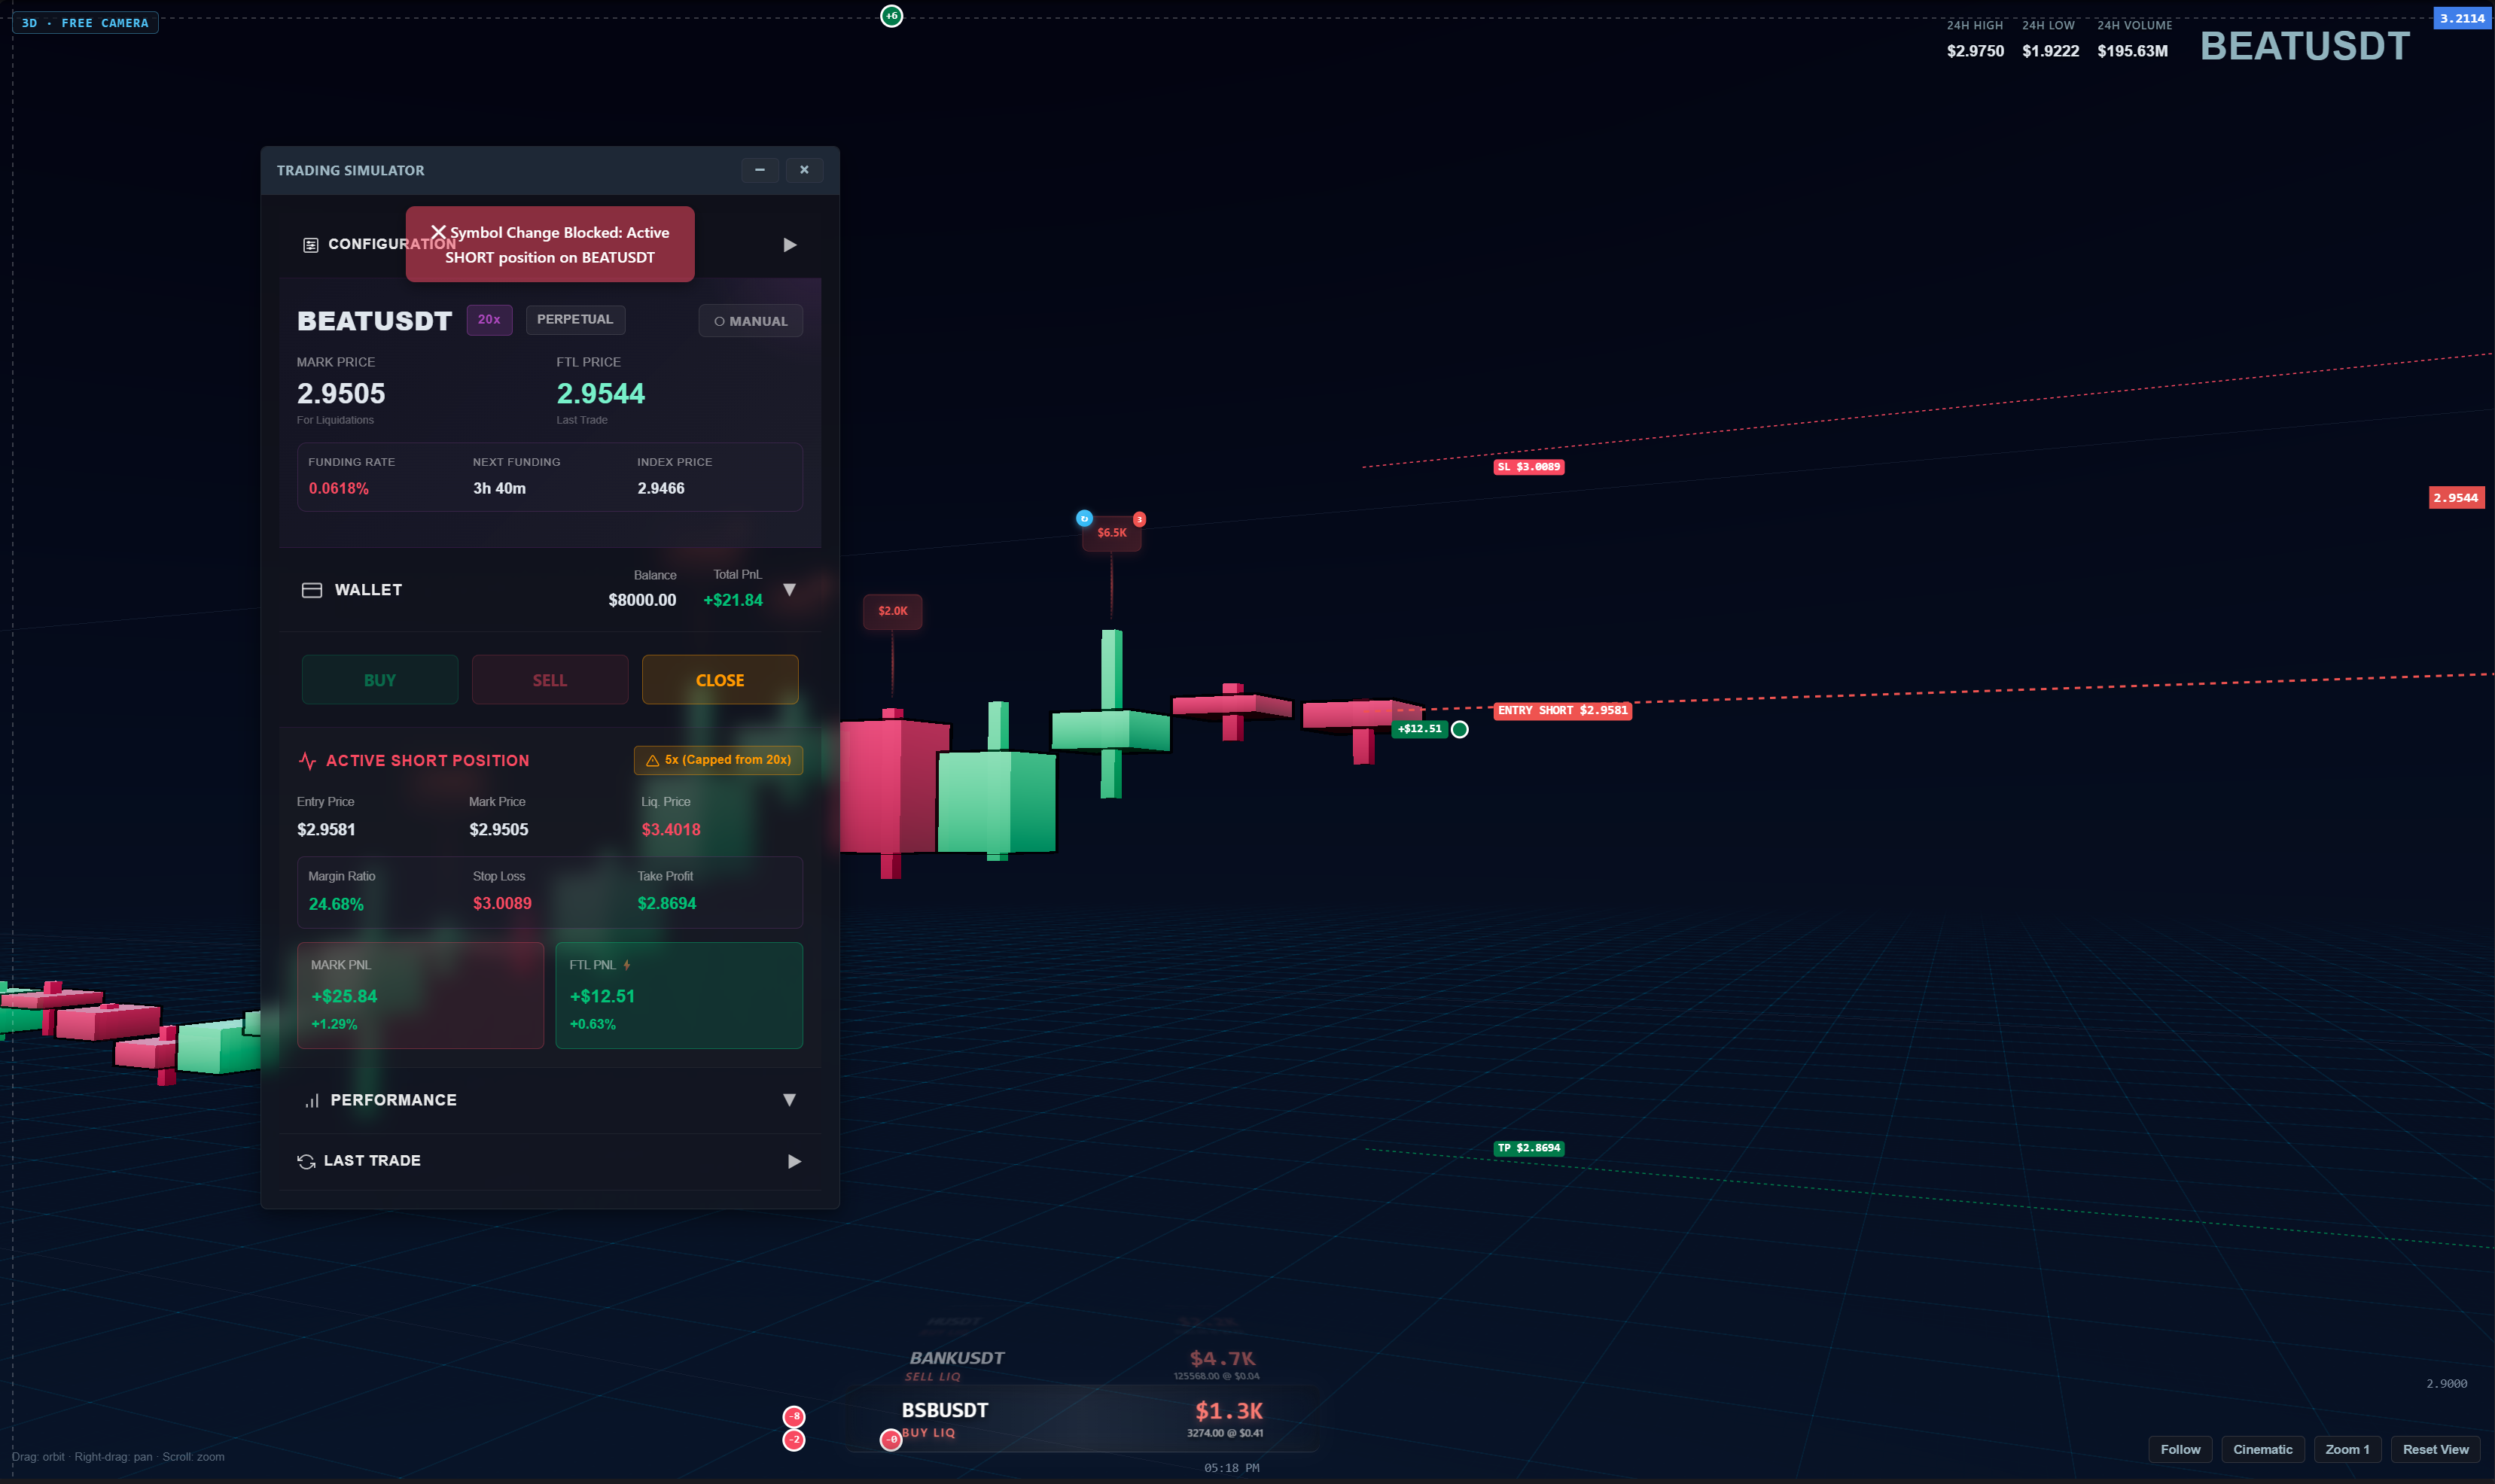Click the Last Trade refresh icon
2495x1484 pixels.
click(306, 1161)
